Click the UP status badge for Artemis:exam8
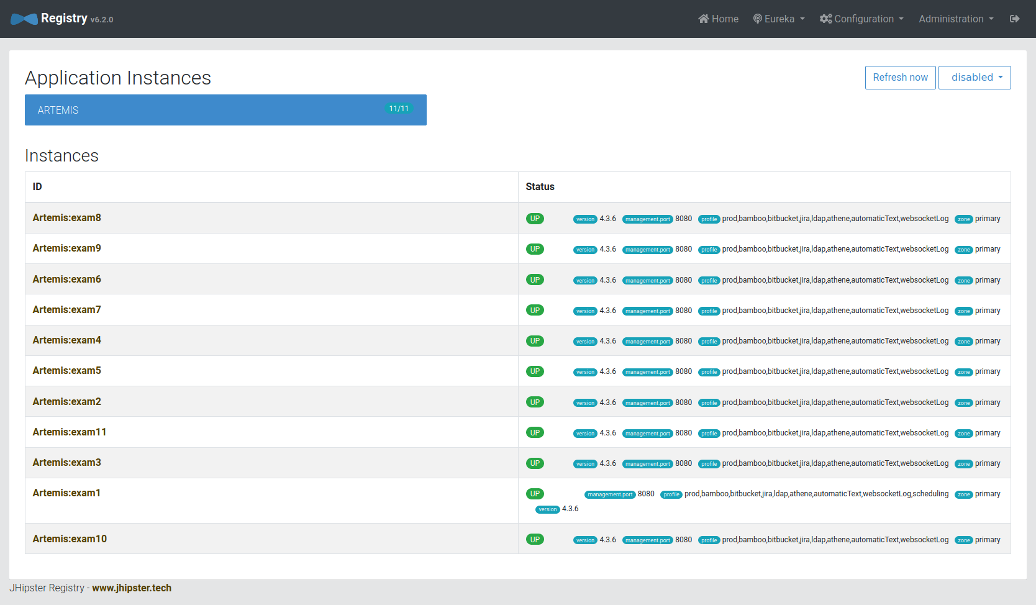The height and width of the screenshot is (605, 1036). tap(535, 218)
